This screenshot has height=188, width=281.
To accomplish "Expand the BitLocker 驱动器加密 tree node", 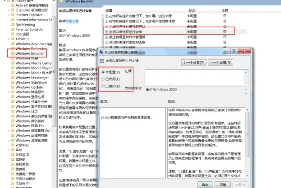I will (x=9, y=10).
